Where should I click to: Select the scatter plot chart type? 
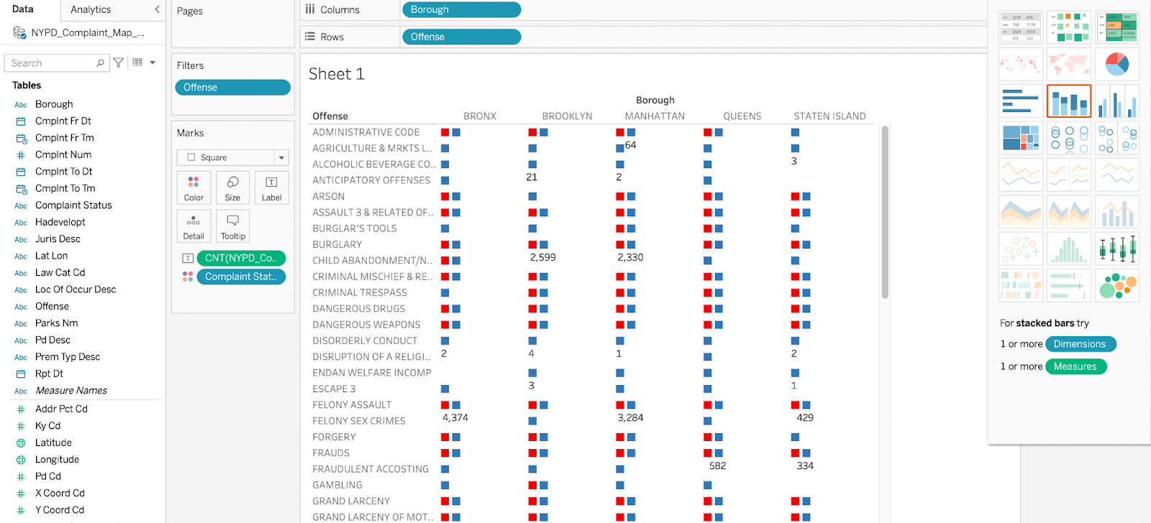[x=1021, y=249]
